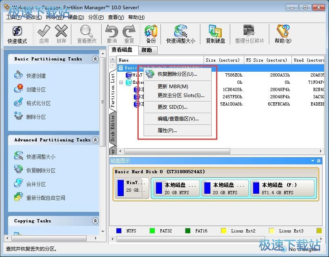Open 硬盘(D) menu
This screenshot has width=329, height=257.
pos(76,17)
